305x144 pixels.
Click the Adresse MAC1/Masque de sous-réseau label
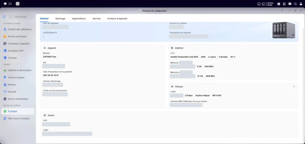[189, 101]
